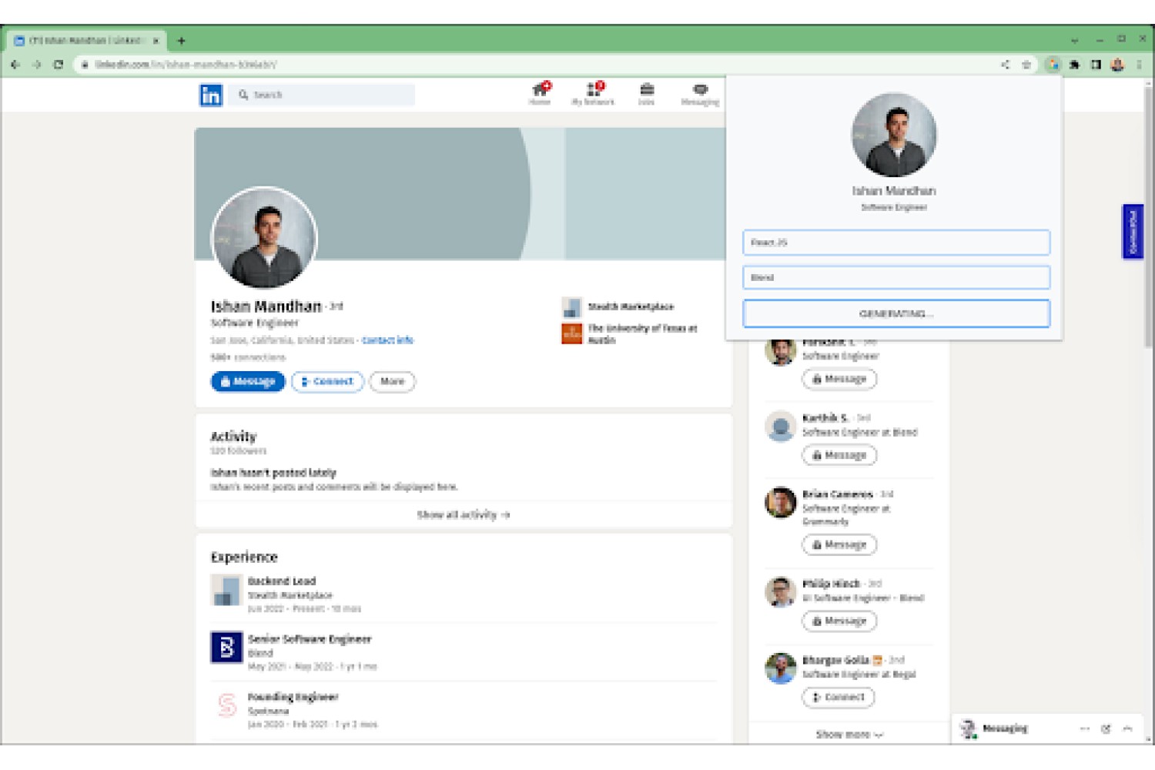
Task: Open the Extensions puzzle icon
Action: pos(1075,65)
